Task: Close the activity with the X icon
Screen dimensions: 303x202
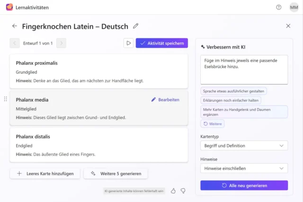Action: (x=288, y=26)
